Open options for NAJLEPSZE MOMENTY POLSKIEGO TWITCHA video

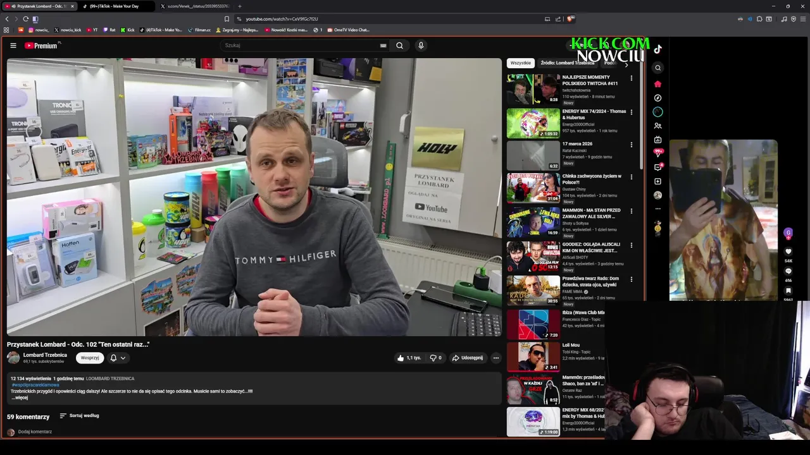631,78
